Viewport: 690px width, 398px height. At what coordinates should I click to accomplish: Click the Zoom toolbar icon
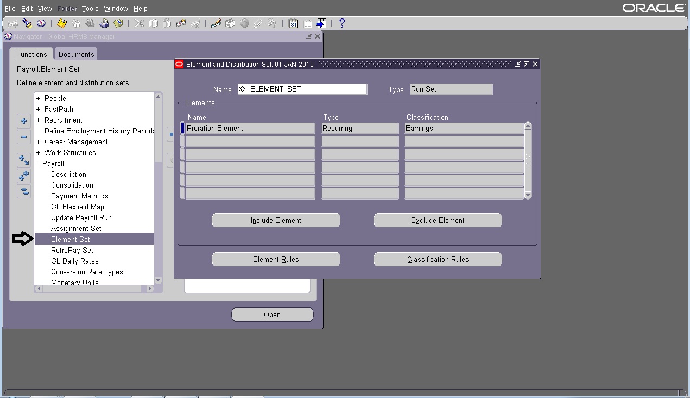point(230,24)
